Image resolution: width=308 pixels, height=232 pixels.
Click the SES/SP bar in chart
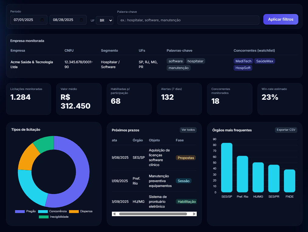click(227, 168)
